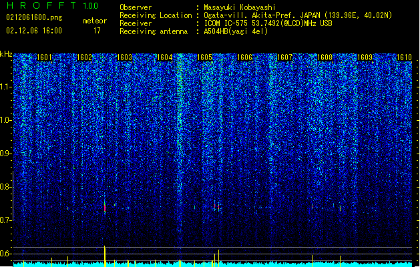The height and width of the screenshot is (267, 420).
Task: Click the 1601 time marker
Action: 44,57
